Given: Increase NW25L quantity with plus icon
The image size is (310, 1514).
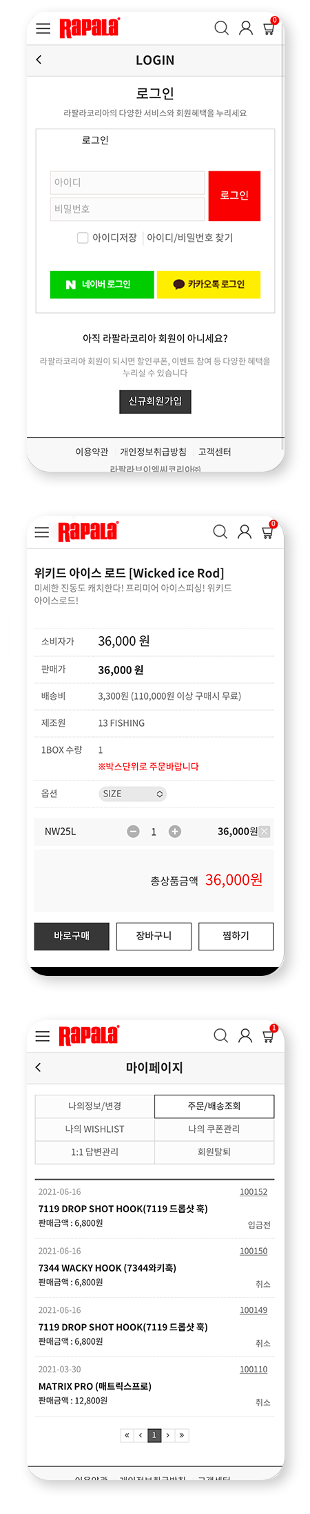Looking at the screenshot, I should [175, 832].
